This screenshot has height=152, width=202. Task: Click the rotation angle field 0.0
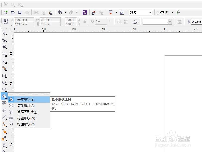[x=101, y=22]
